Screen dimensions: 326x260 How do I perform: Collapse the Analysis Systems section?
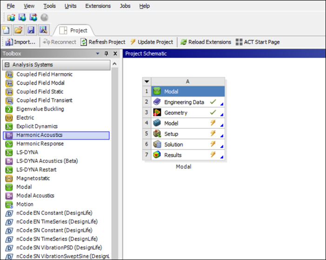click(7, 65)
